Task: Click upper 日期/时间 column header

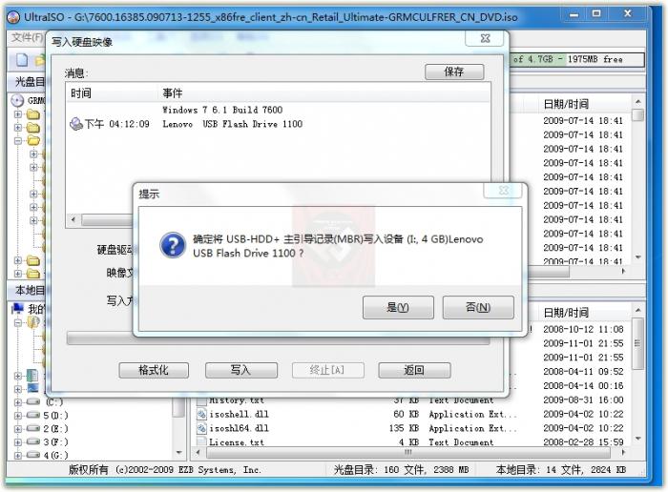Action: pyautogui.click(x=566, y=104)
